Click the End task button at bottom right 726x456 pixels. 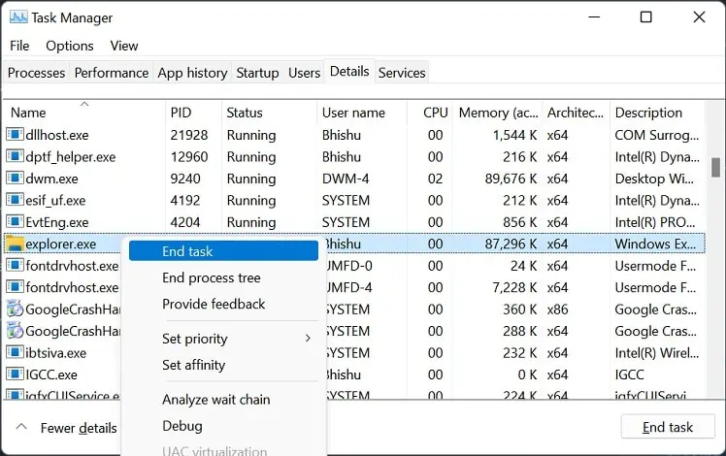pos(668,426)
